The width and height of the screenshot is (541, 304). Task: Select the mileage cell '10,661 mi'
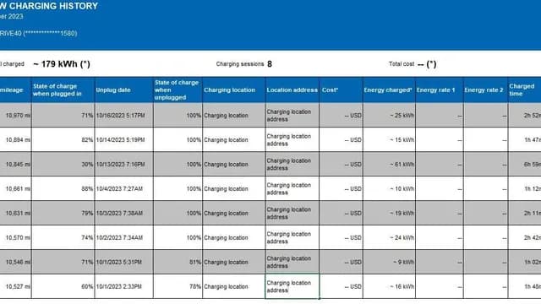(15, 188)
